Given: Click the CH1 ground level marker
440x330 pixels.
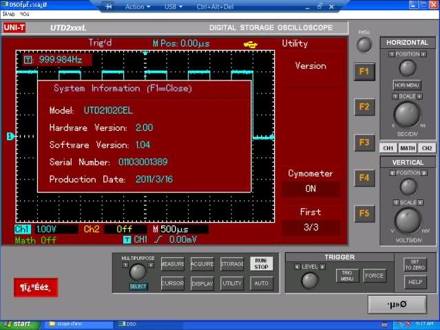Looking at the screenshot, I should (10, 136).
